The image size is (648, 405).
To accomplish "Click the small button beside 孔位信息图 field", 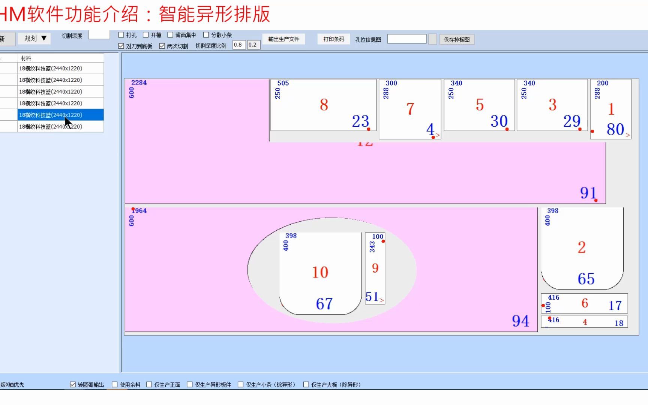I will coord(432,39).
